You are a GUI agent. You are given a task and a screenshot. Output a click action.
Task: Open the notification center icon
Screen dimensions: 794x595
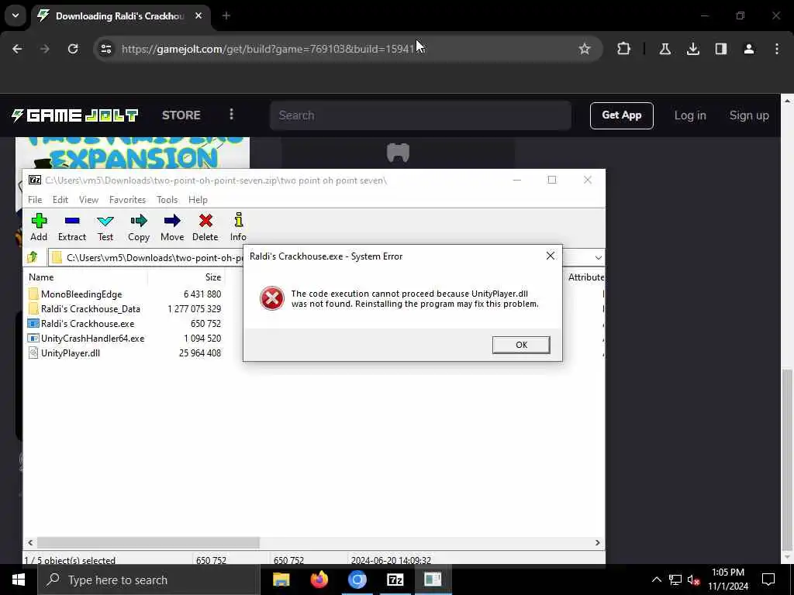coord(768,580)
